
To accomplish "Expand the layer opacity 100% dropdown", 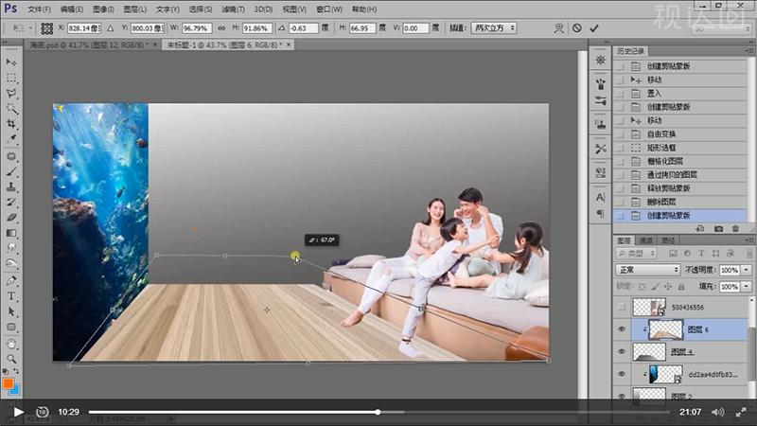I will click(744, 270).
